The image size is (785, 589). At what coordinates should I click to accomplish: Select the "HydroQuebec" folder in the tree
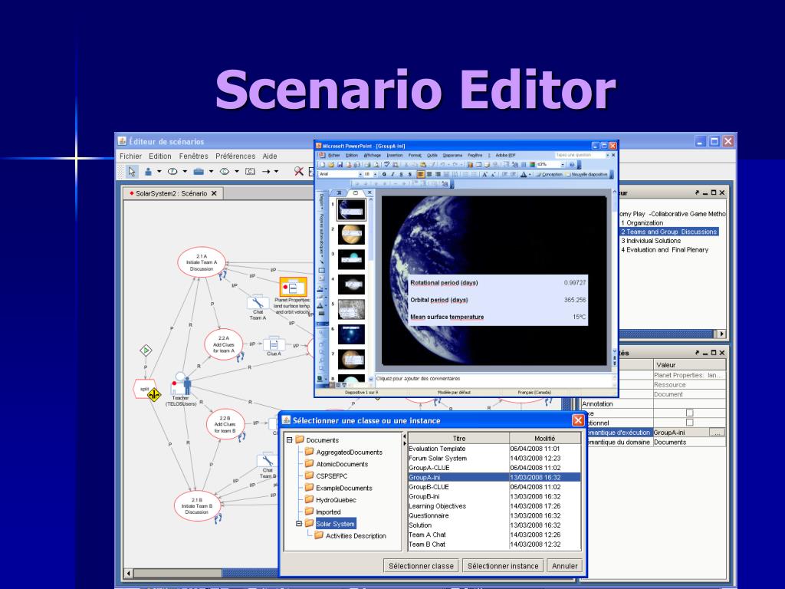[x=330, y=500]
